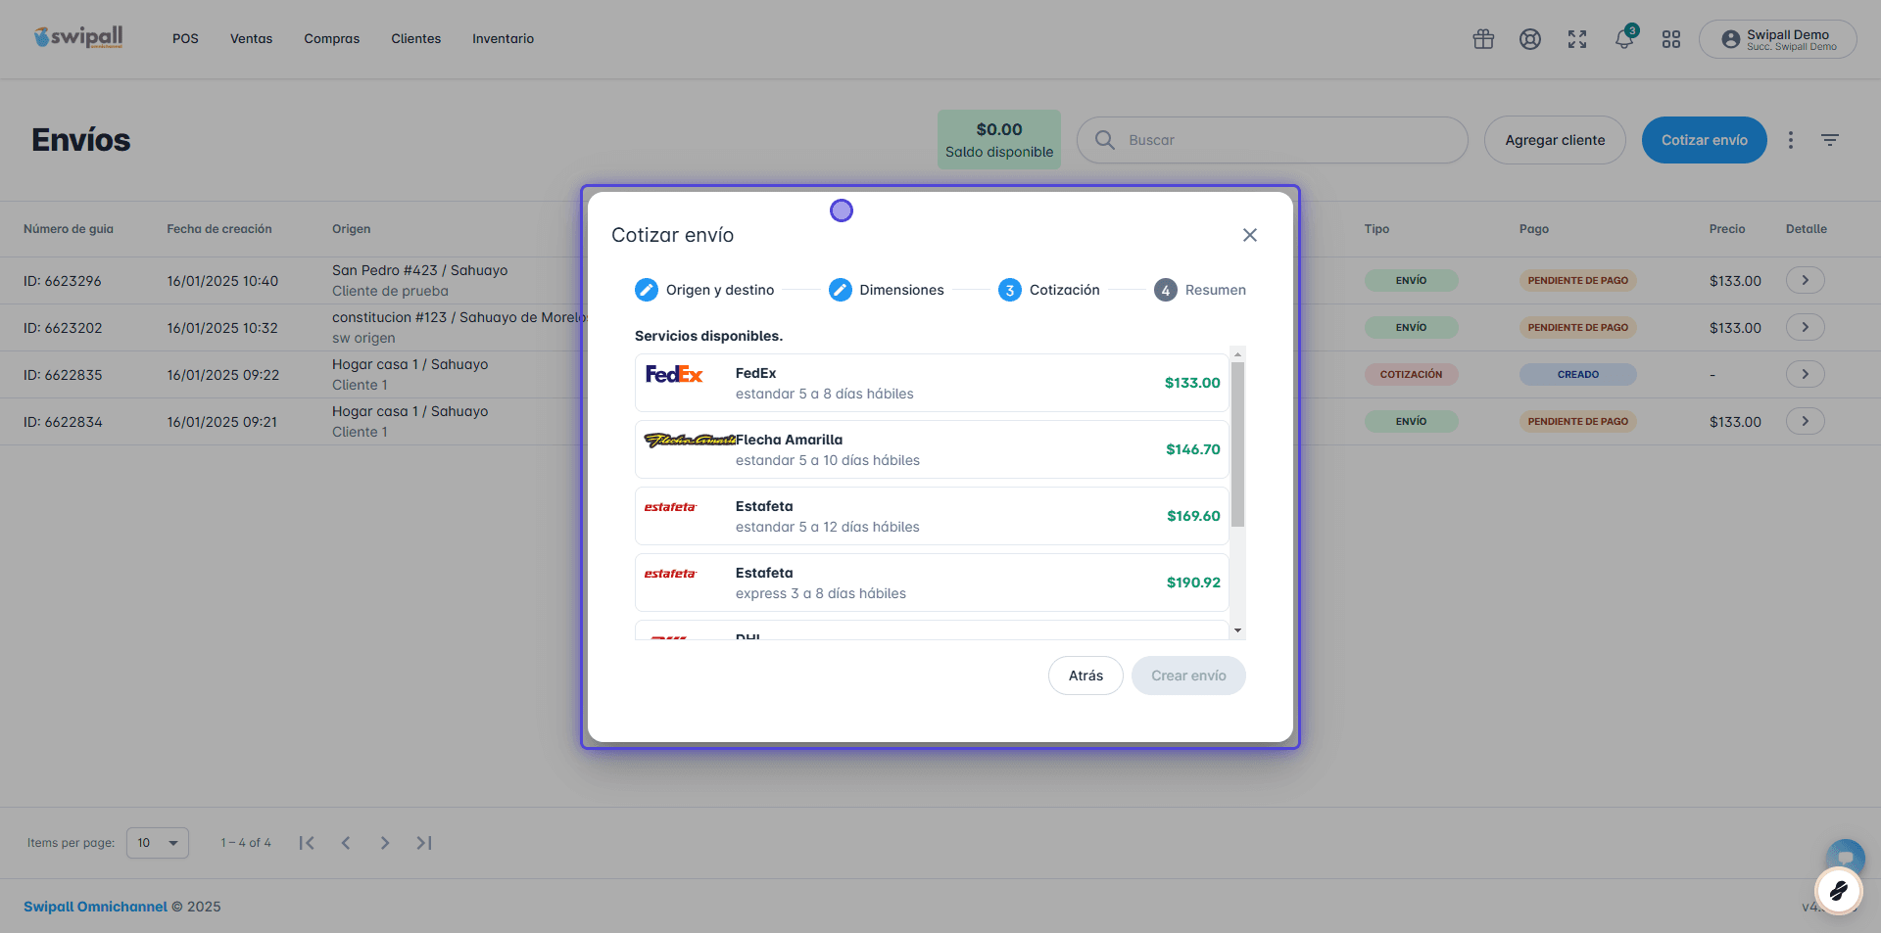Select Estafeta estandar service at $169.60
The width and height of the screenshot is (1881, 933).
coord(932,516)
